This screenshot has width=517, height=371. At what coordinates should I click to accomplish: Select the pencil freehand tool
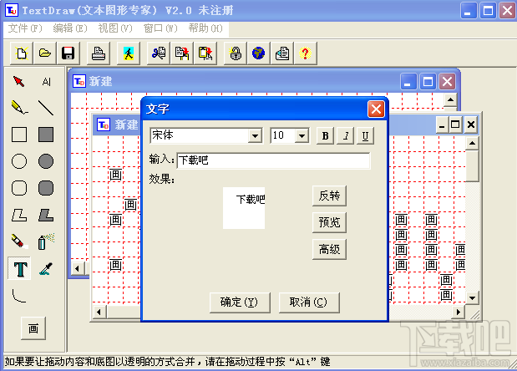[x=19, y=108]
